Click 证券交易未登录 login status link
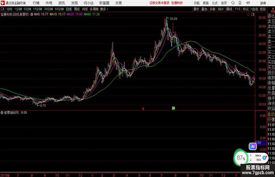This screenshot has height=177, width=275. (x=159, y=3)
